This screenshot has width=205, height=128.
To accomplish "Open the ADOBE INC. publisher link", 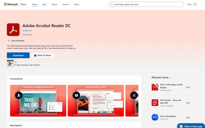I will tap(27, 31).
